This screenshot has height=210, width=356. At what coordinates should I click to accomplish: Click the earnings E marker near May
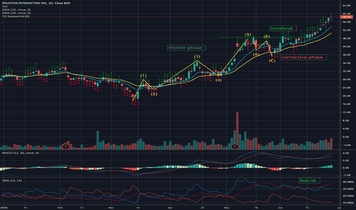235,147
